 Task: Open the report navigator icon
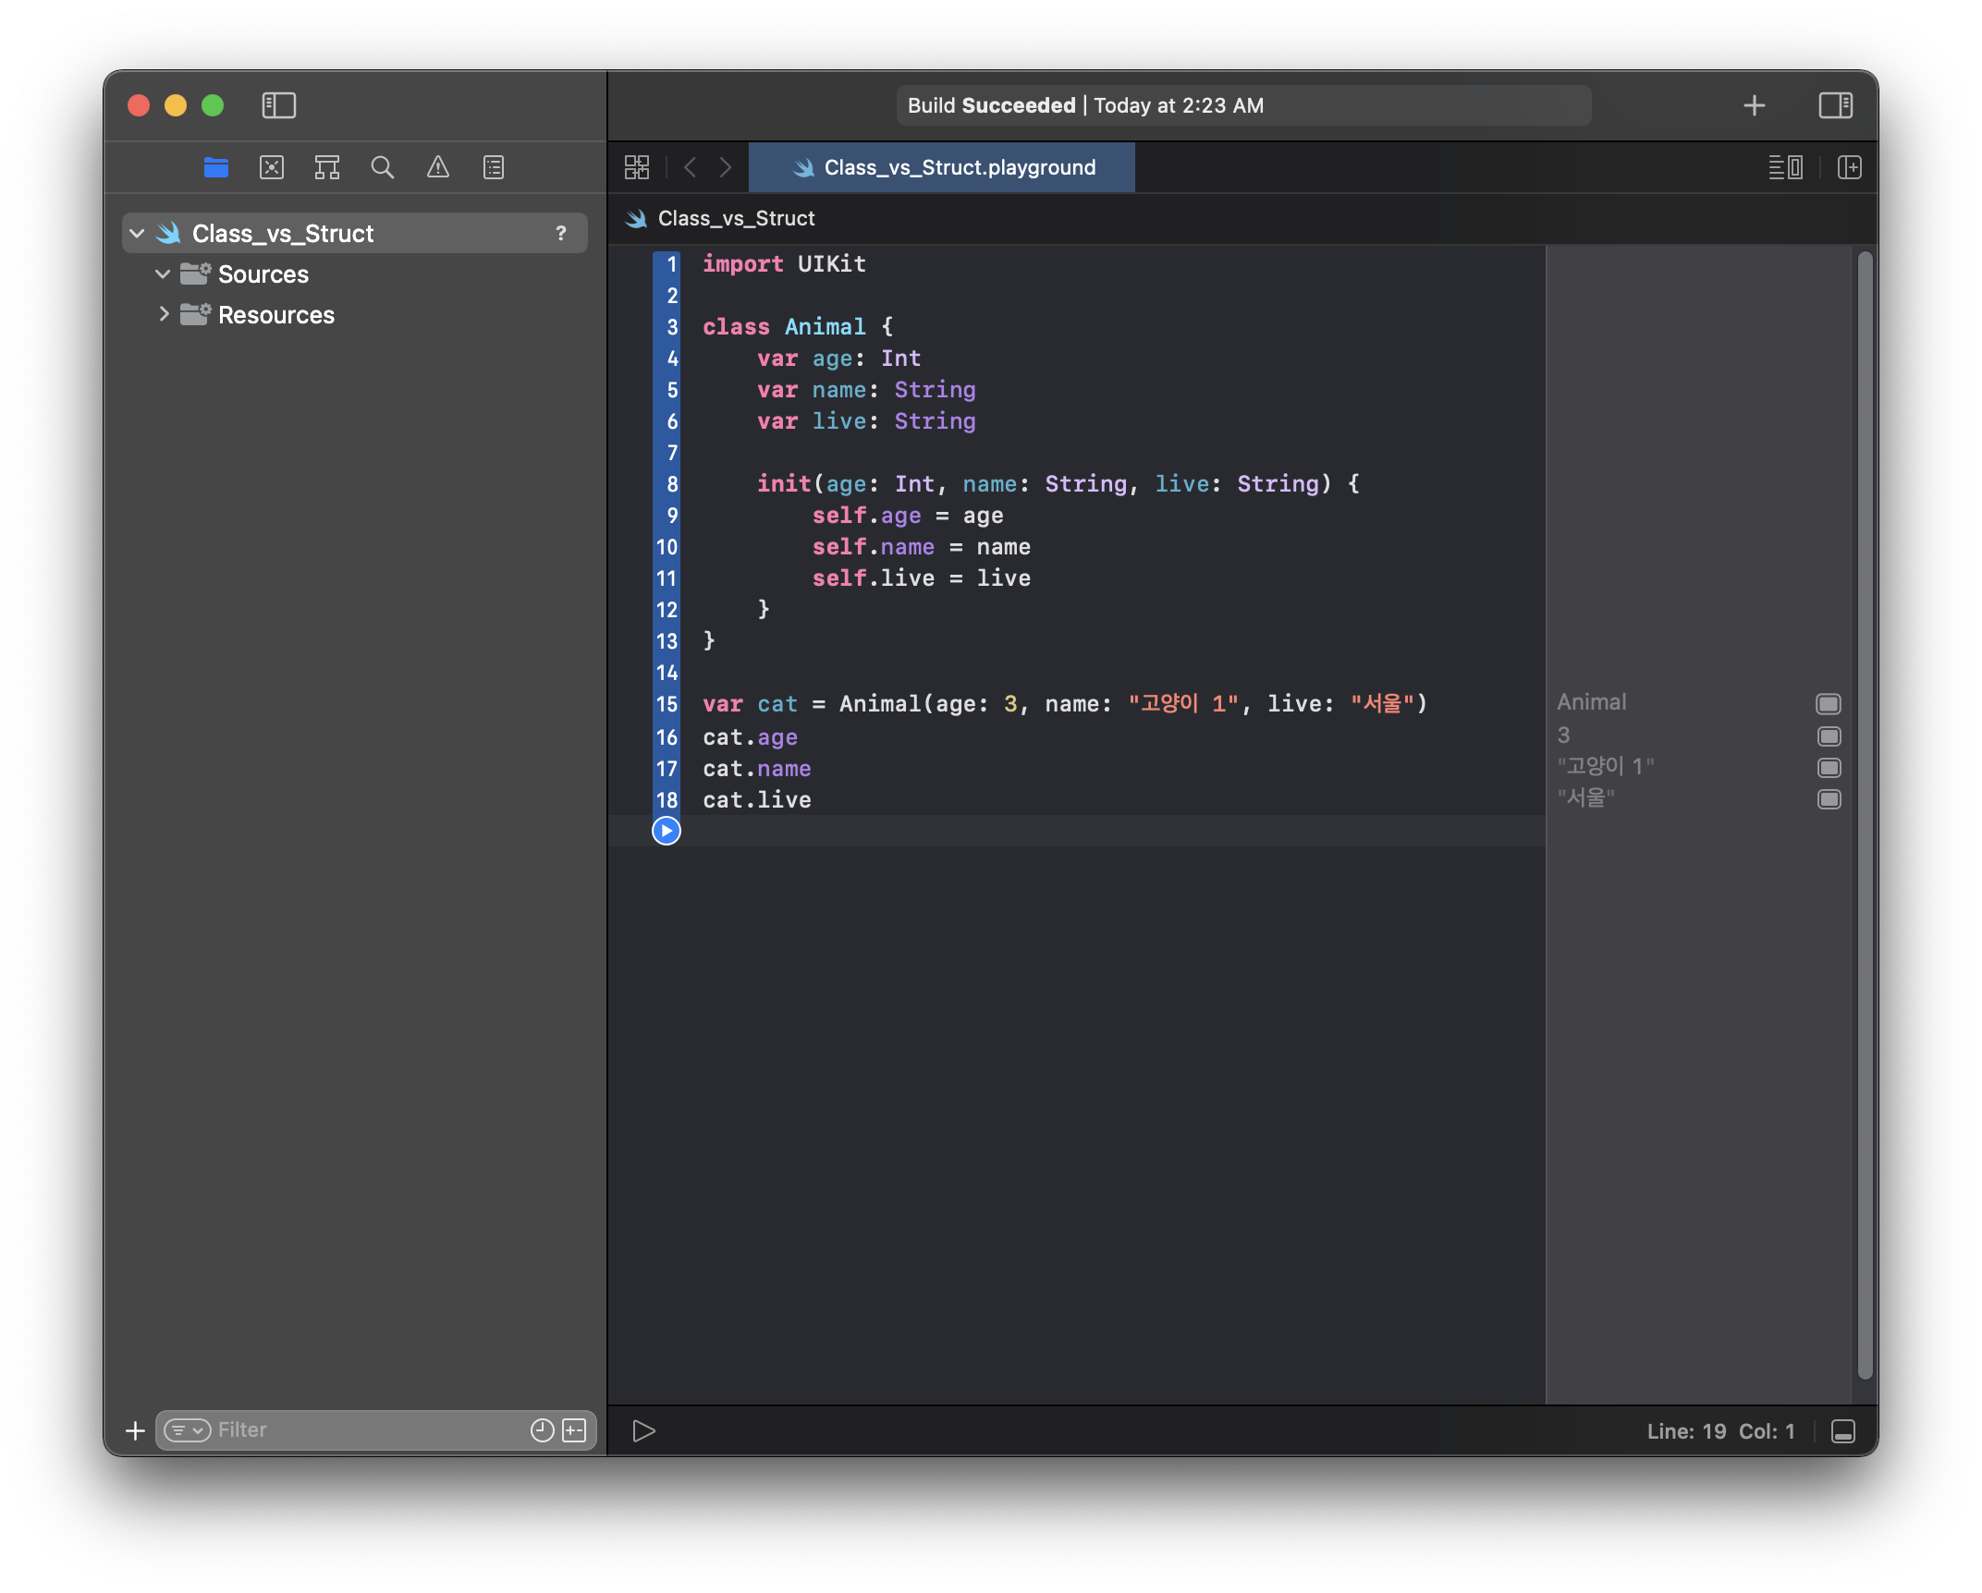[494, 167]
